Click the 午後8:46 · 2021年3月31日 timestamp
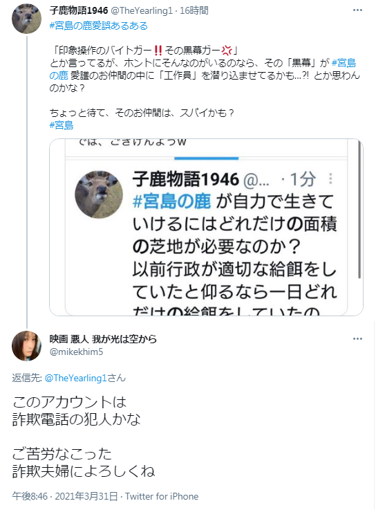The width and height of the screenshot is (376, 510). [x=65, y=496]
